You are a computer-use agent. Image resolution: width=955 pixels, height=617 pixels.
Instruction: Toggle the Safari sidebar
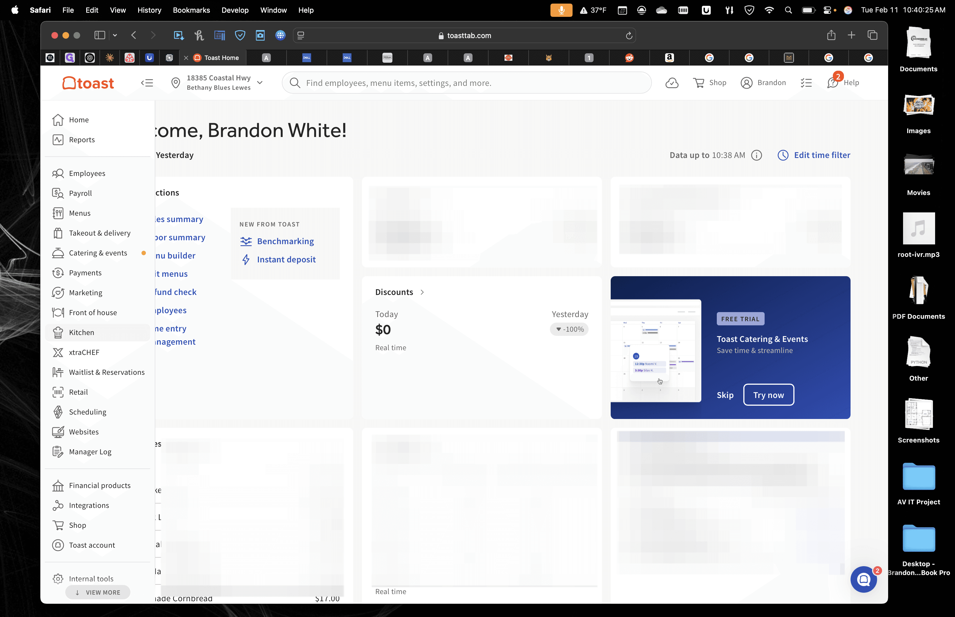tap(99, 35)
